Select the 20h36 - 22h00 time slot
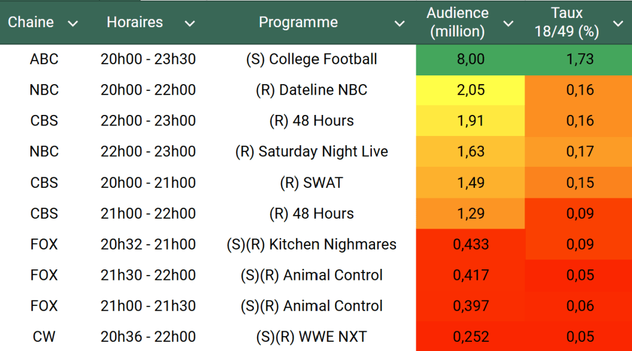The width and height of the screenshot is (632, 351). click(148, 337)
